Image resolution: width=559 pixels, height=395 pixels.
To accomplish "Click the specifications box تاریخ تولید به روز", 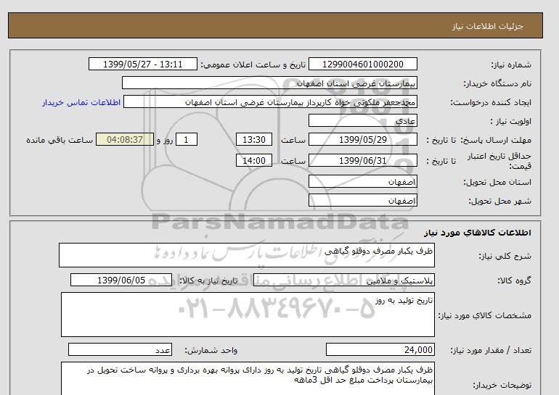I will click(248, 315).
